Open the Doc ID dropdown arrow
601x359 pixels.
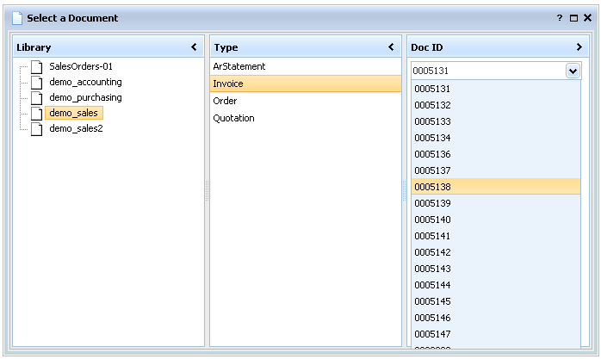click(x=573, y=71)
